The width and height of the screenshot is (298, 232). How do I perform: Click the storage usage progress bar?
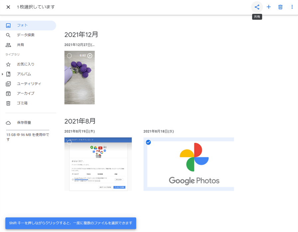coord(28,130)
